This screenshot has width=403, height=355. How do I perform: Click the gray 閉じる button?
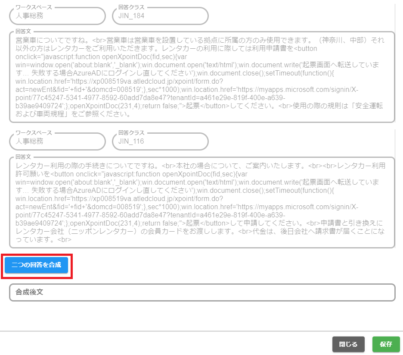348,344
